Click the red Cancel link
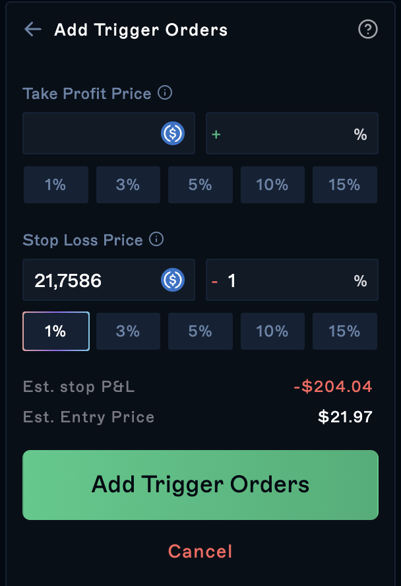 200,551
